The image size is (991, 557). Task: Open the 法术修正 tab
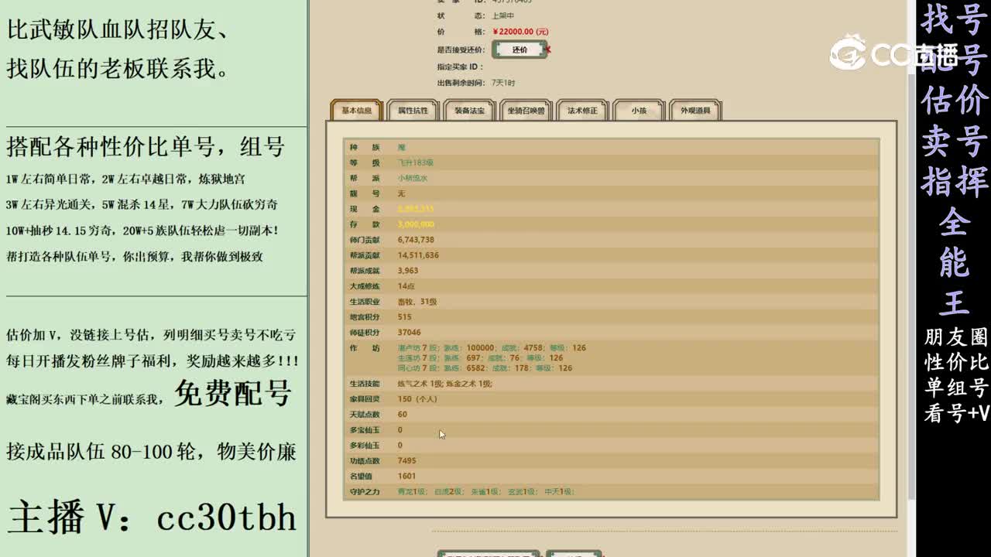click(x=582, y=111)
